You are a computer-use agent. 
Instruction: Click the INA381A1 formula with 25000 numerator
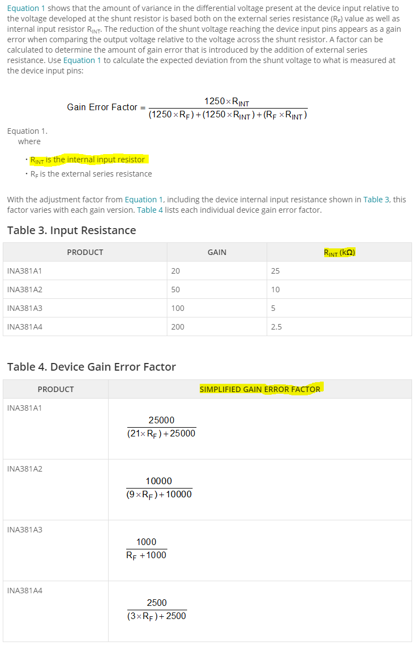[x=161, y=427]
